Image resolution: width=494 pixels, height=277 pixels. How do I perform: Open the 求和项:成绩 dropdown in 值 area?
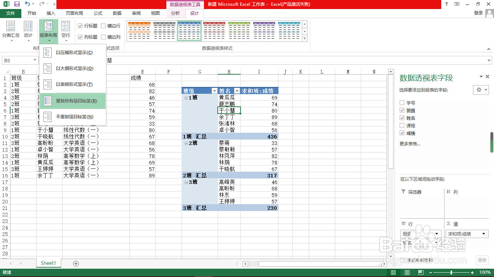point(484,234)
